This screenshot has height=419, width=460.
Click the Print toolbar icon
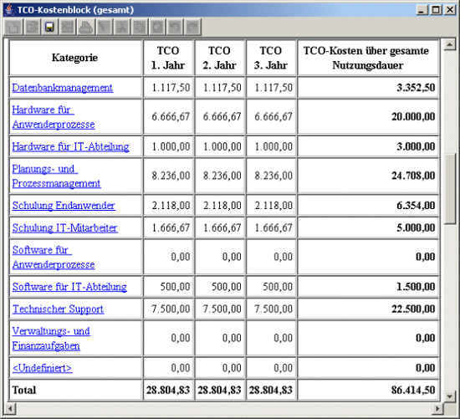(85, 27)
